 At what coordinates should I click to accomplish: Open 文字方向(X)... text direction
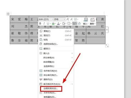56,93
